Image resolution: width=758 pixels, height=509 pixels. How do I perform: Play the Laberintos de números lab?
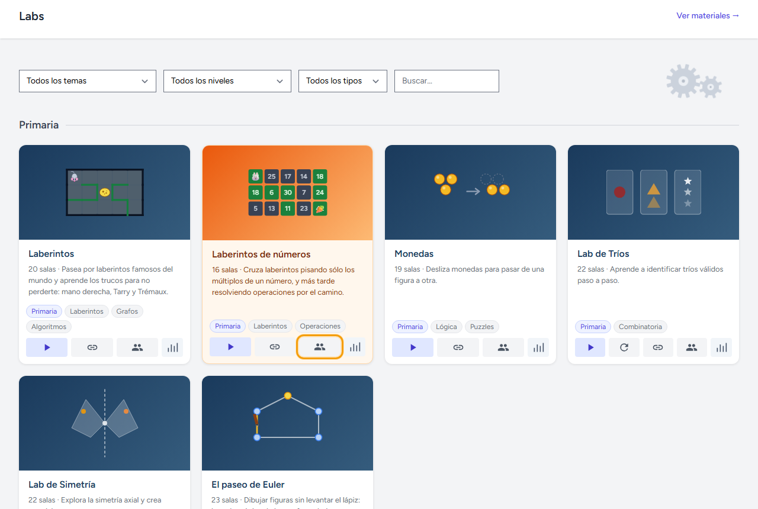[x=230, y=347]
